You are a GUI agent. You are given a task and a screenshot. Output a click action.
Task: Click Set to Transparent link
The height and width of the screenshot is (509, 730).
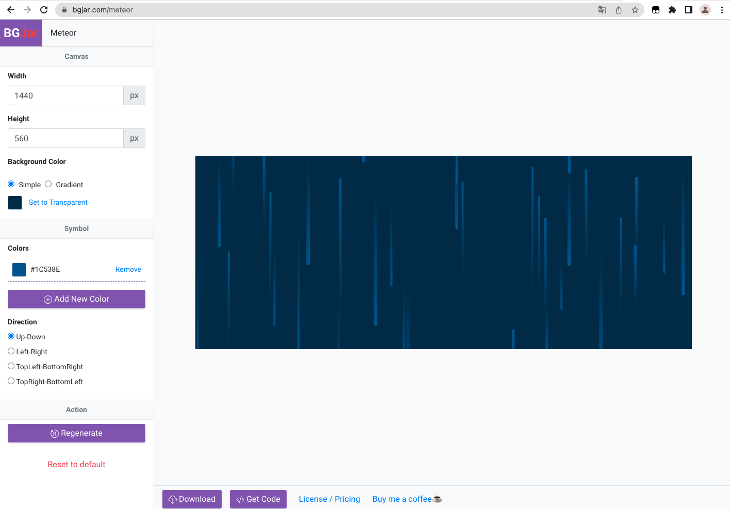[58, 202]
